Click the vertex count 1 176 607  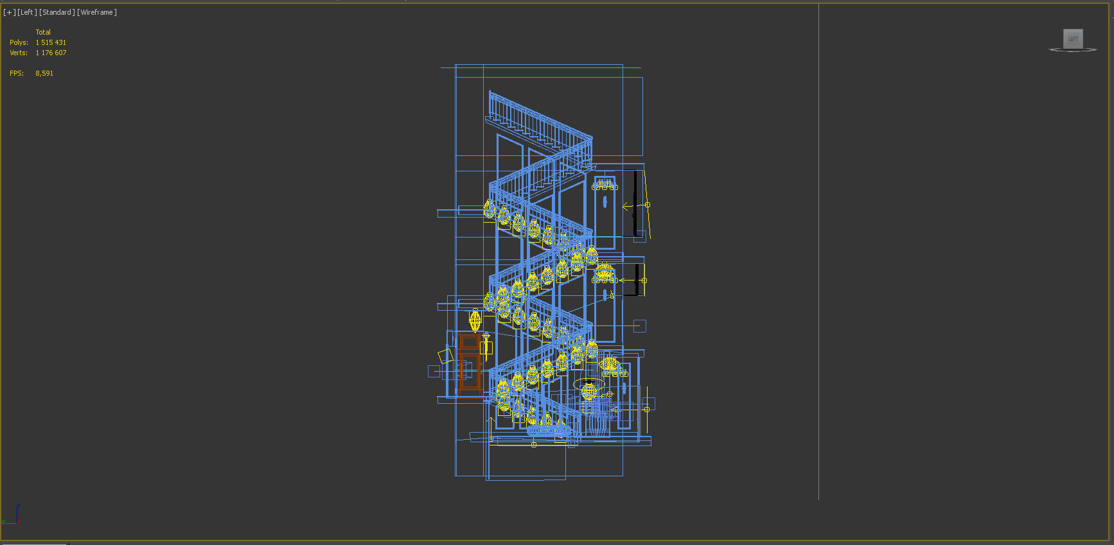click(x=51, y=53)
